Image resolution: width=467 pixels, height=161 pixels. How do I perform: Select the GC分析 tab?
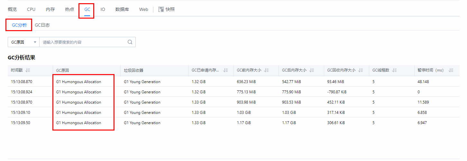click(x=19, y=25)
